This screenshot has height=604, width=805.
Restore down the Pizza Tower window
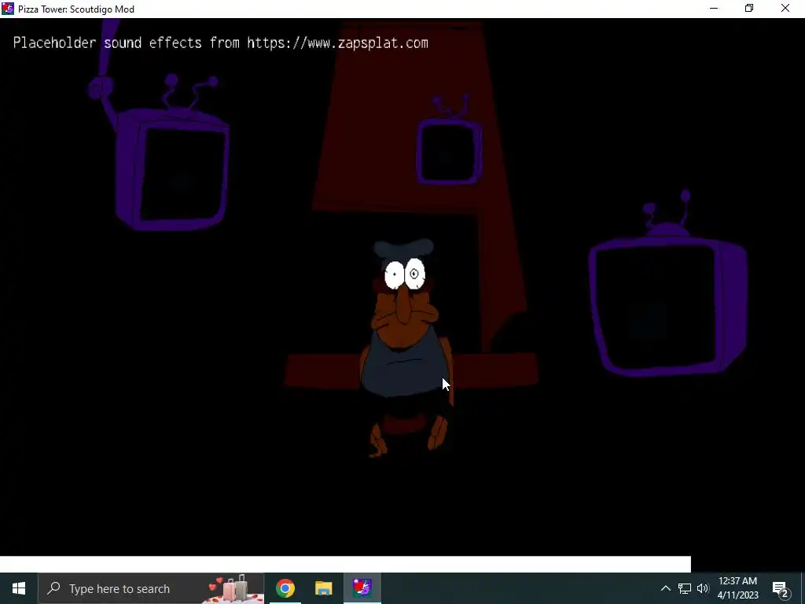pyautogui.click(x=749, y=8)
